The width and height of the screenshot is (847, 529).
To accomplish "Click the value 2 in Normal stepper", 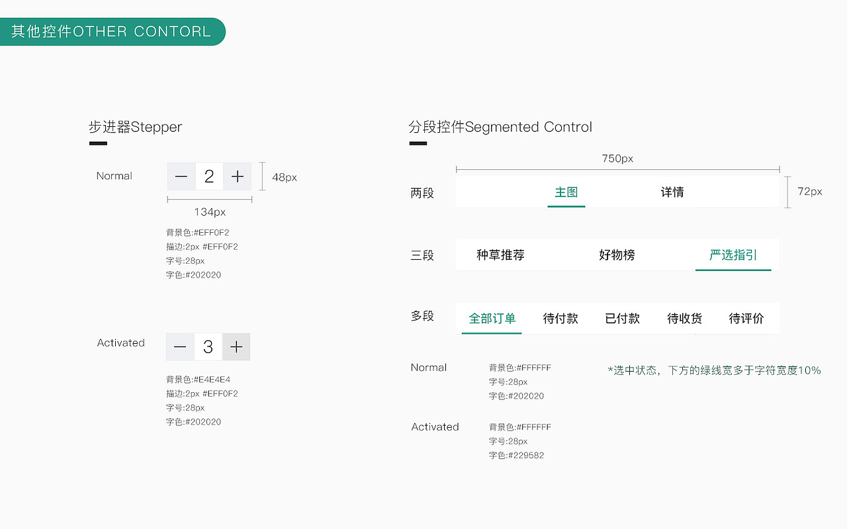I will click(x=209, y=177).
